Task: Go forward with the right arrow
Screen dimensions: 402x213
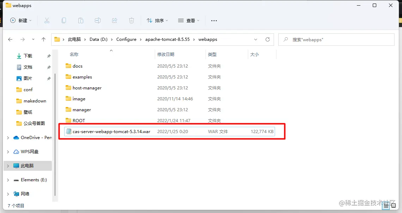Action: (x=23, y=39)
